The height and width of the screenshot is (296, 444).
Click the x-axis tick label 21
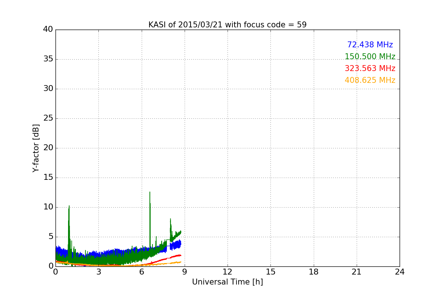(x=357, y=272)
